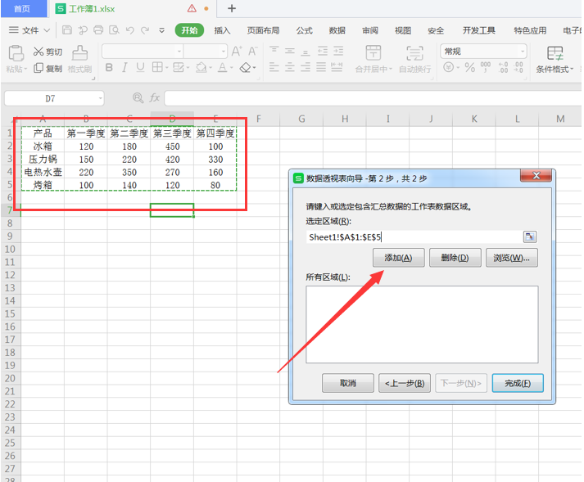Click Conditional Formatting (条件格式) icon
The width and height of the screenshot is (584, 482).
pyautogui.click(x=555, y=53)
